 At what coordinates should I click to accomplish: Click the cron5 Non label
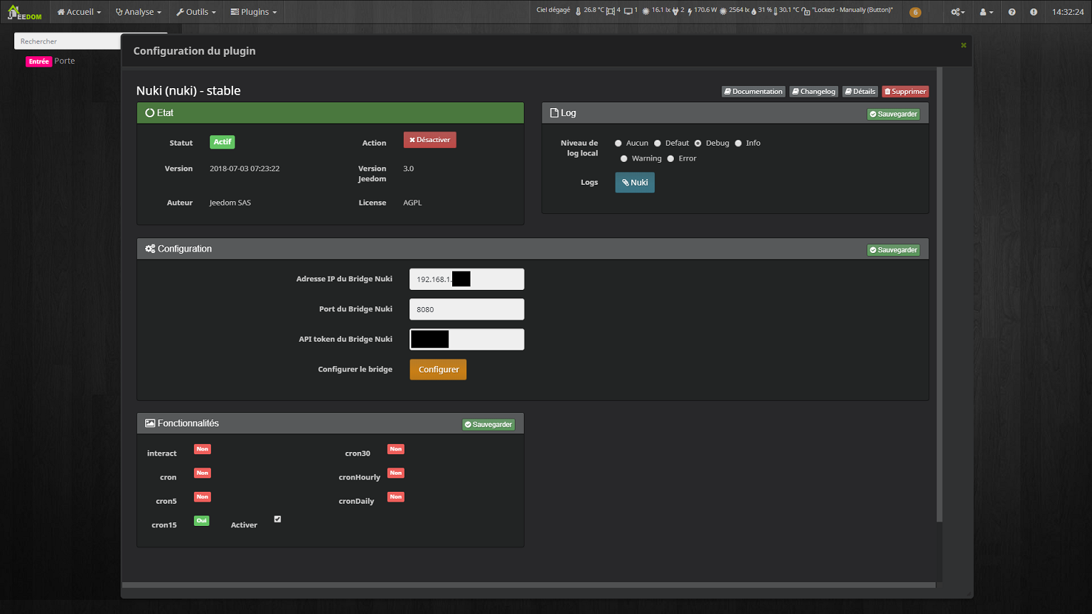pos(203,497)
